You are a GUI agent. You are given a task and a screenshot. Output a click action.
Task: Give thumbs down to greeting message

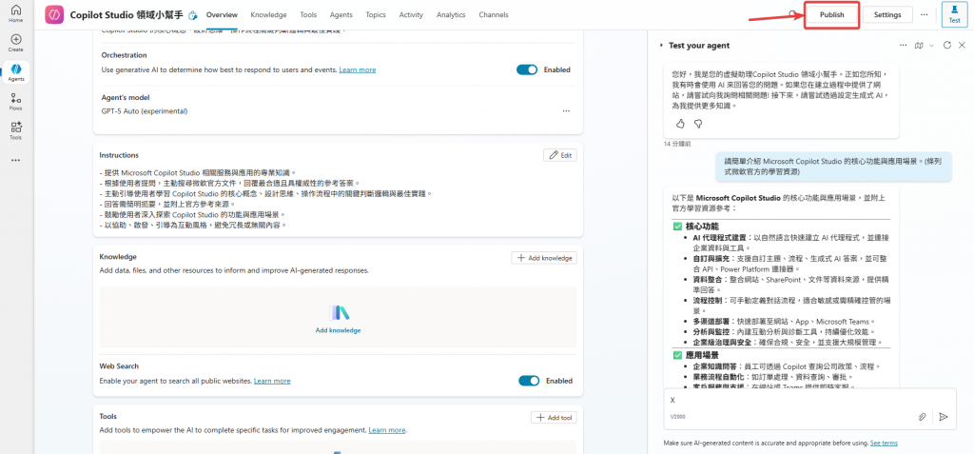tap(698, 124)
